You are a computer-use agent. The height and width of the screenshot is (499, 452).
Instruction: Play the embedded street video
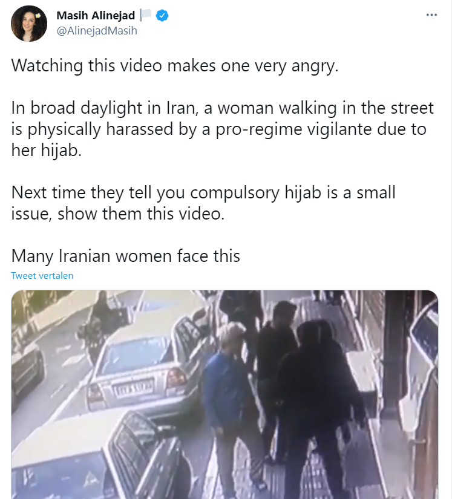pos(224,394)
